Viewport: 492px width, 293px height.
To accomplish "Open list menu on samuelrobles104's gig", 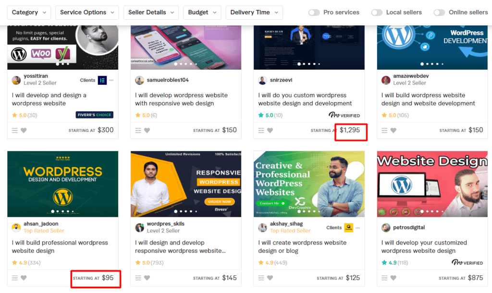I will pos(138,130).
